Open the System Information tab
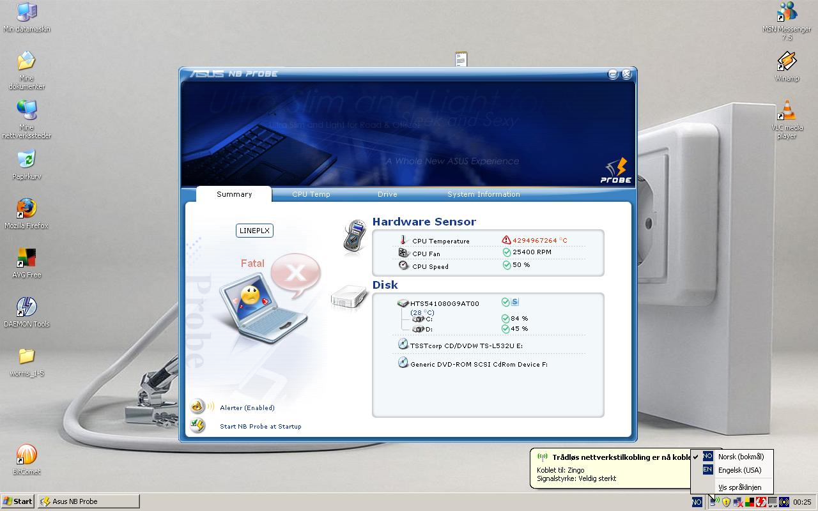Screen dimensions: 818x511 [x=484, y=194]
